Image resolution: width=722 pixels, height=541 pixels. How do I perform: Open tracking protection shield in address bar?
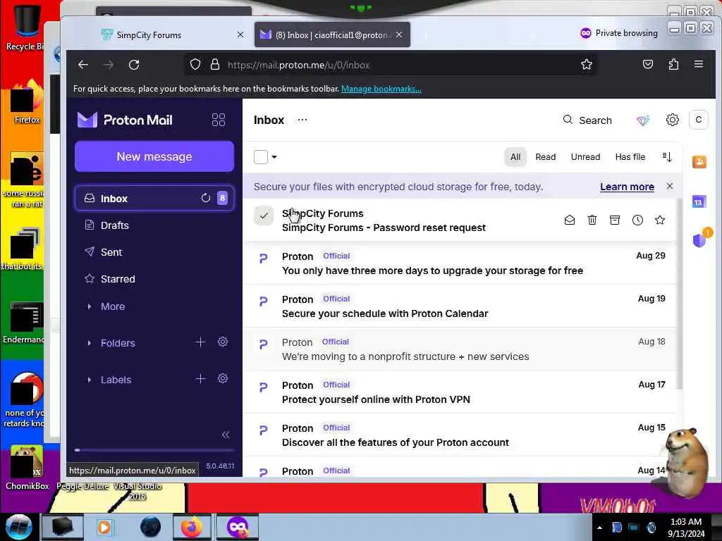pos(195,64)
